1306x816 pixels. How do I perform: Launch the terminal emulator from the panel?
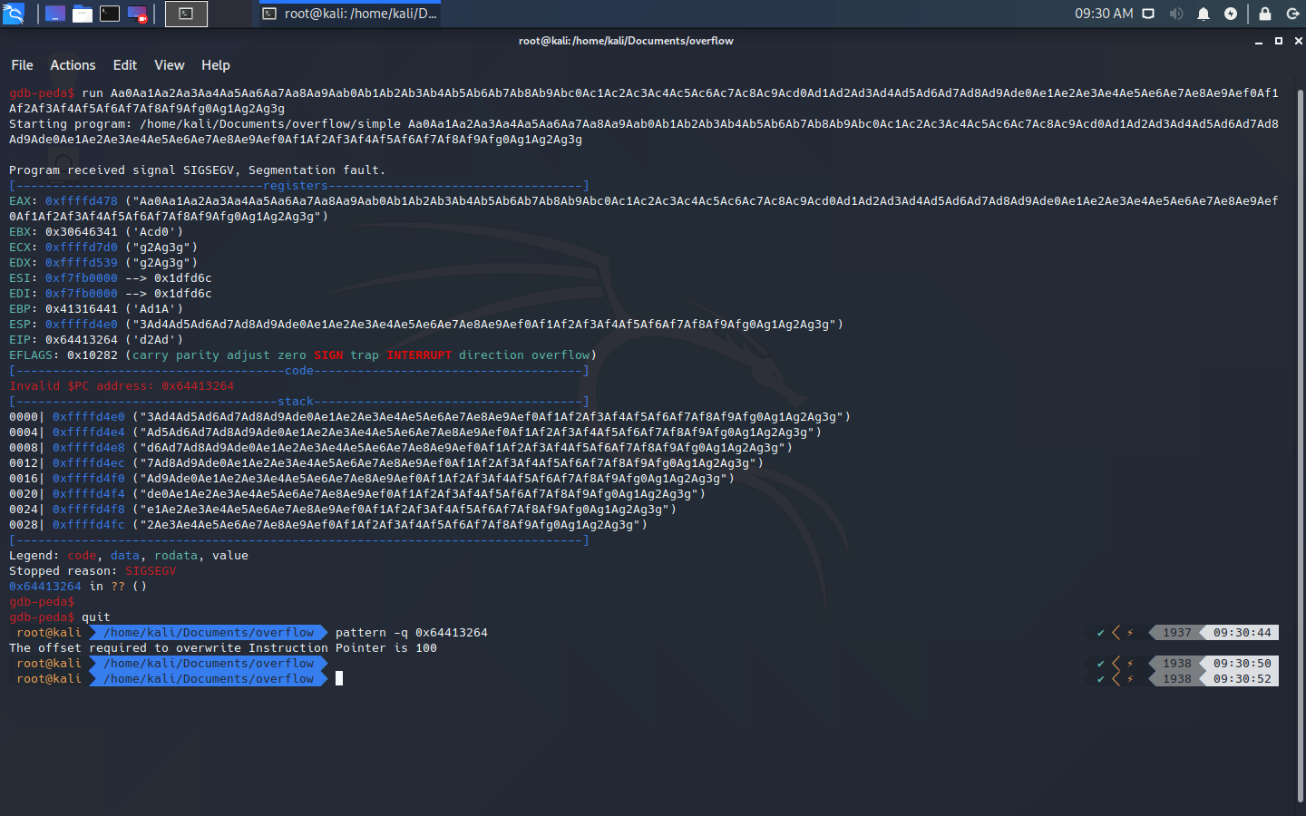110,14
